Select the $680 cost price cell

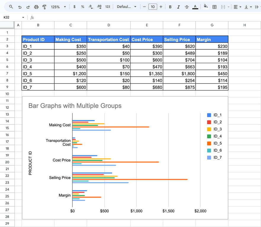pyautogui.click(x=147, y=87)
